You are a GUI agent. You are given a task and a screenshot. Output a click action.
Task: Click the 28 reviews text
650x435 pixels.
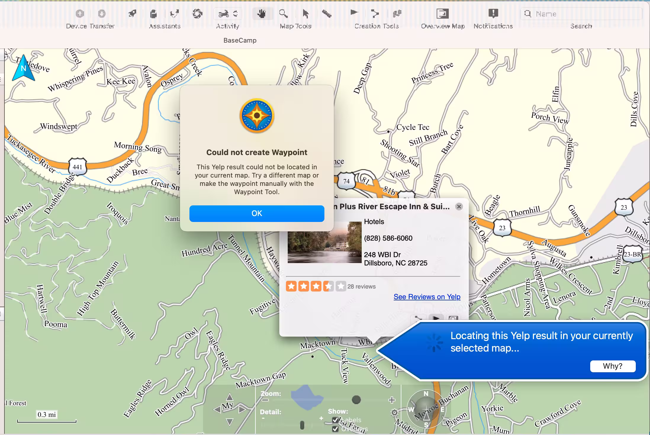pos(361,286)
